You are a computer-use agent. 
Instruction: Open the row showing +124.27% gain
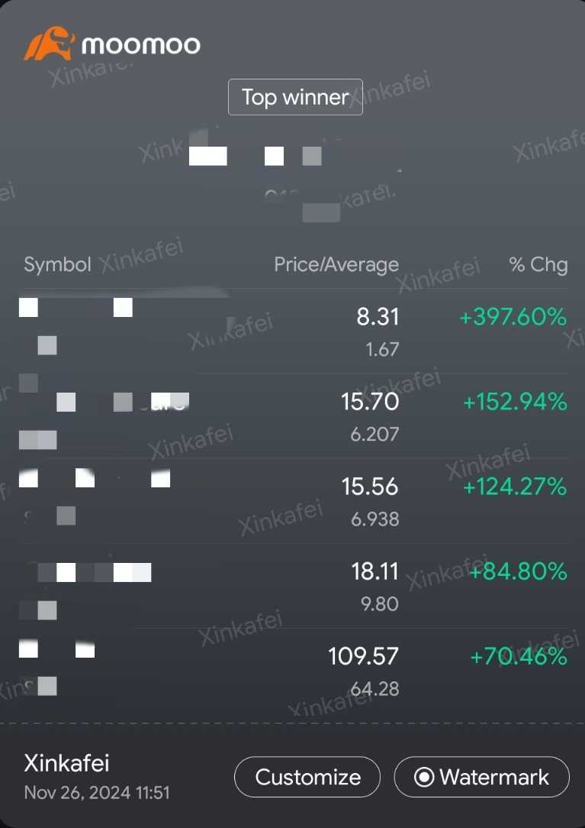click(293, 500)
